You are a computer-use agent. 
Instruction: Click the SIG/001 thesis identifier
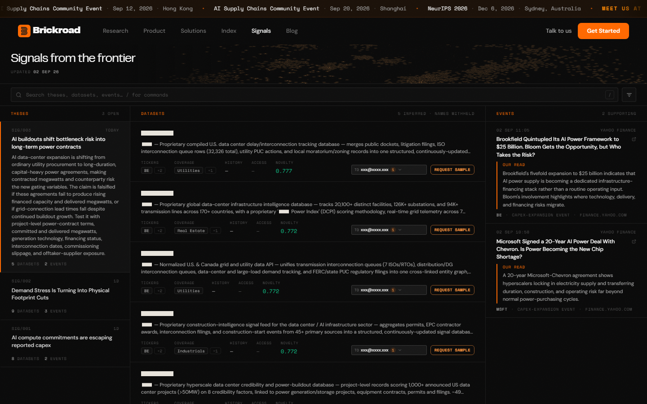coord(21,329)
